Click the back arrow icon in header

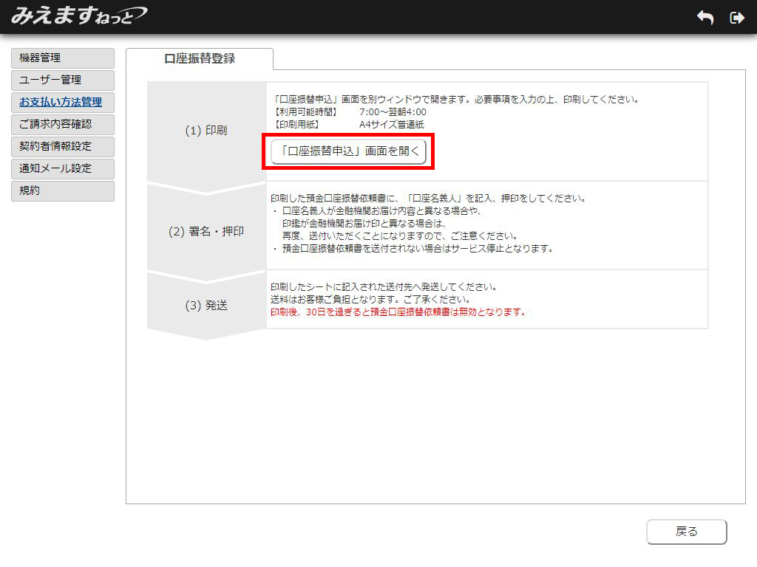(x=705, y=18)
